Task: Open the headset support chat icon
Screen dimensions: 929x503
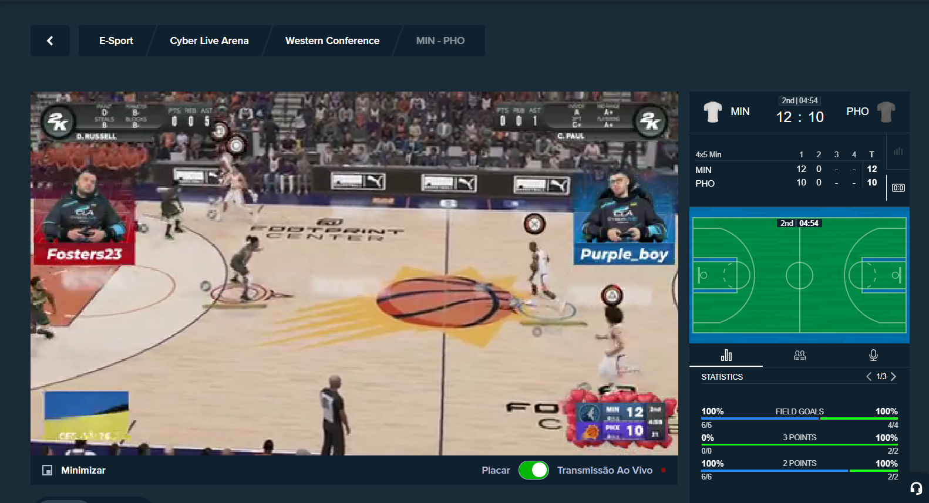Action: point(916,488)
